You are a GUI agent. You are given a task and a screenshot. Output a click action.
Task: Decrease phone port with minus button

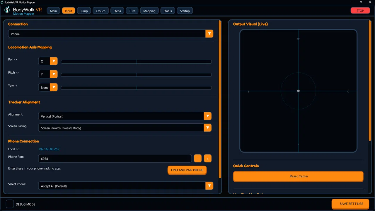[x=198, y=159]
